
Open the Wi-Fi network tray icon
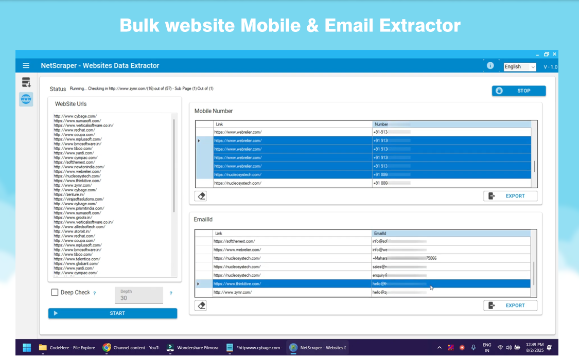pyautogui.click(x=500, y=347)
